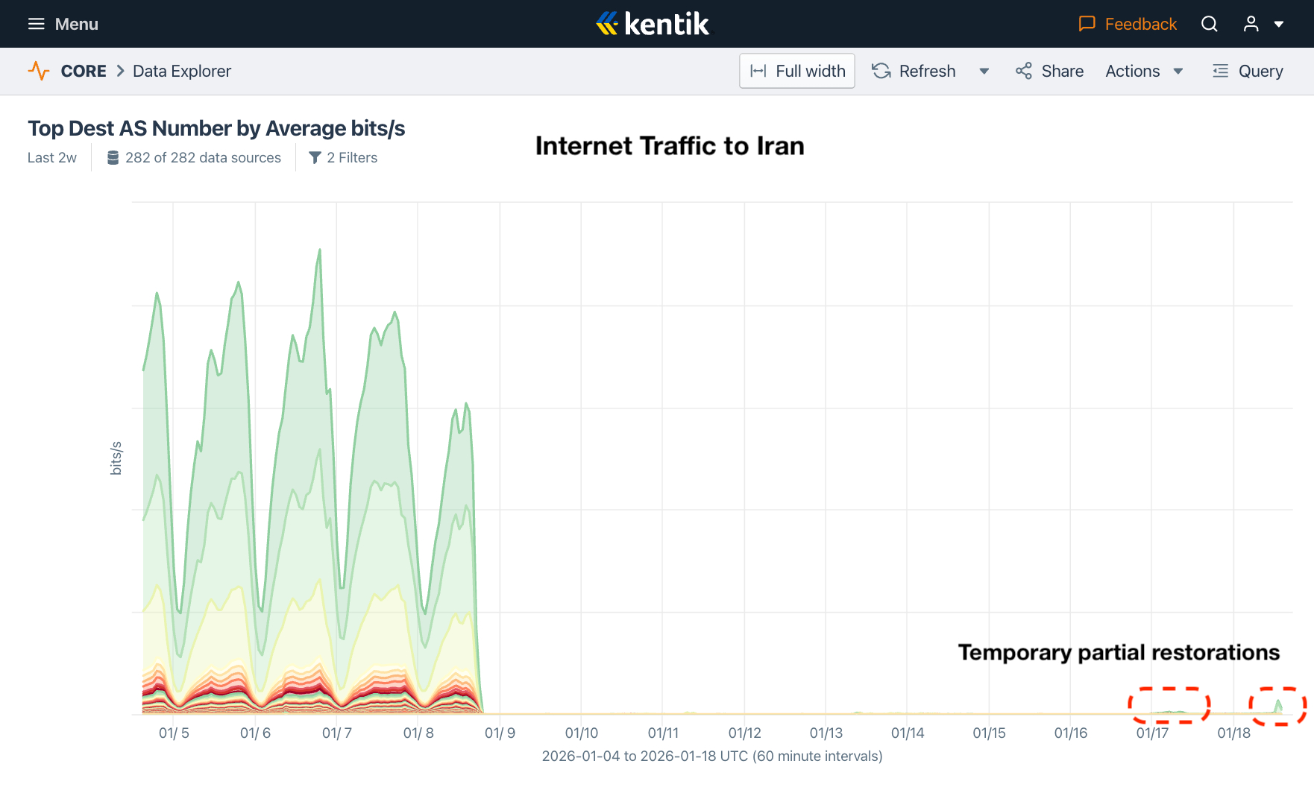Go to CORE in breadcrumb
The height and width of the screenshot is (790, 1314).
84,71
